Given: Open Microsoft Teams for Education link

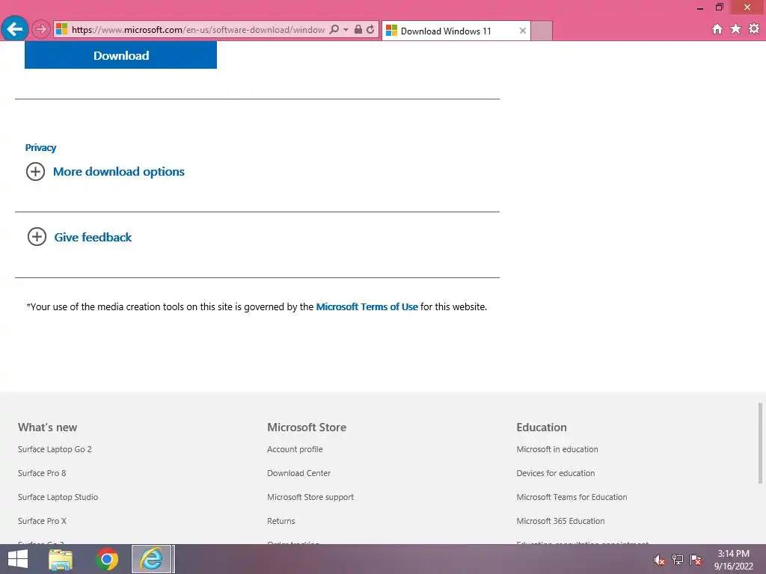Looking at the screenshot, I should tap(572, 497).
